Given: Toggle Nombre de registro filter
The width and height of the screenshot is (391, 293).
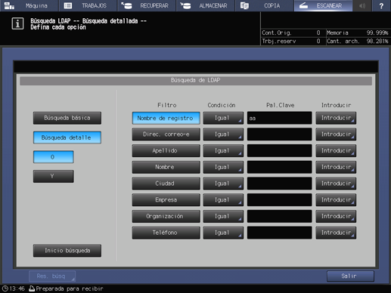Looking at the screenshot, I should click(x=166, y=118).
